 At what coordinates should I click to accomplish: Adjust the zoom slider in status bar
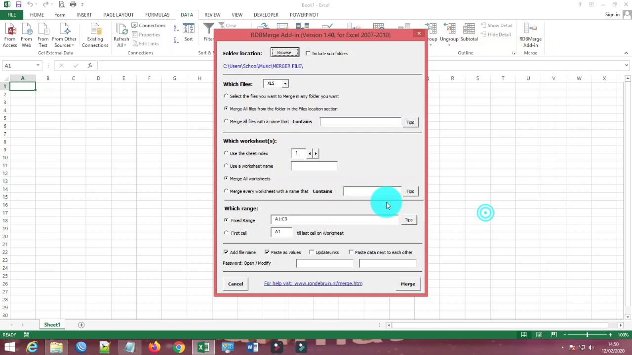[x=587, y=335]
